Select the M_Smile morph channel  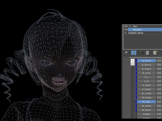pos(146,106)
